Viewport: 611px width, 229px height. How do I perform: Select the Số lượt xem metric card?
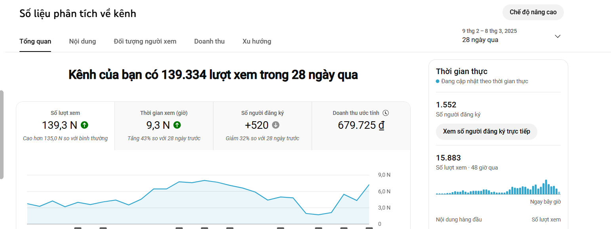click(65, 126)
